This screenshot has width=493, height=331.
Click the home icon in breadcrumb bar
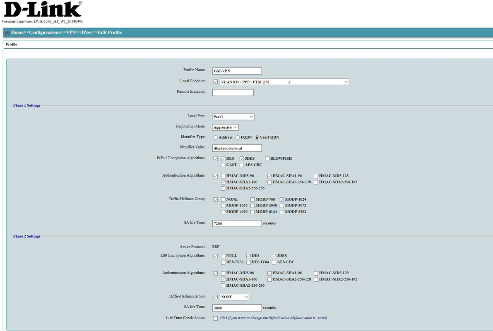pos(7,32)
